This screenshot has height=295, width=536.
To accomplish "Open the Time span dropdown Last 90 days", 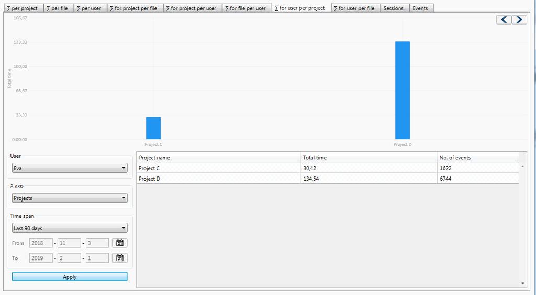I will point(70,228).
